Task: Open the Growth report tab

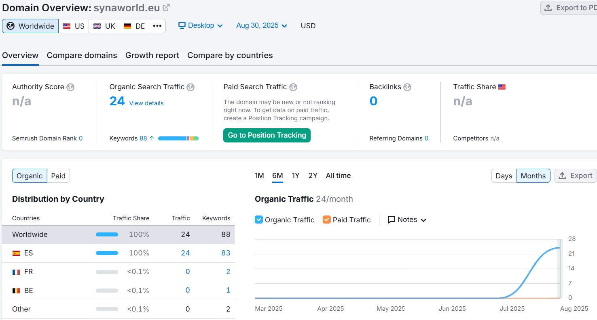Action: 152,56
